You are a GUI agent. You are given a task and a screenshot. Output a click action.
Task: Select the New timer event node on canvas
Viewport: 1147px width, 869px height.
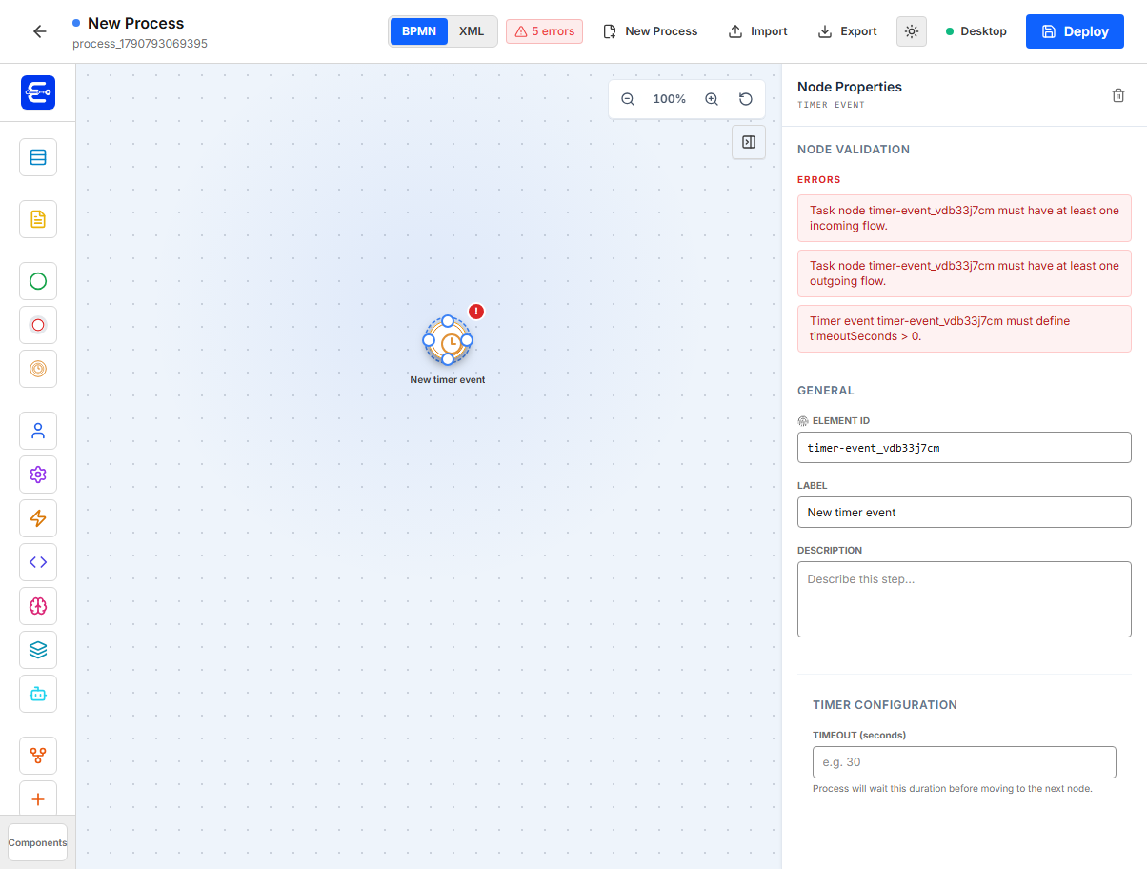448,340
